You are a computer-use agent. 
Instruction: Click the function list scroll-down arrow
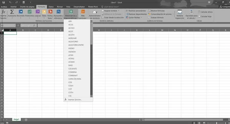[91, 96]
